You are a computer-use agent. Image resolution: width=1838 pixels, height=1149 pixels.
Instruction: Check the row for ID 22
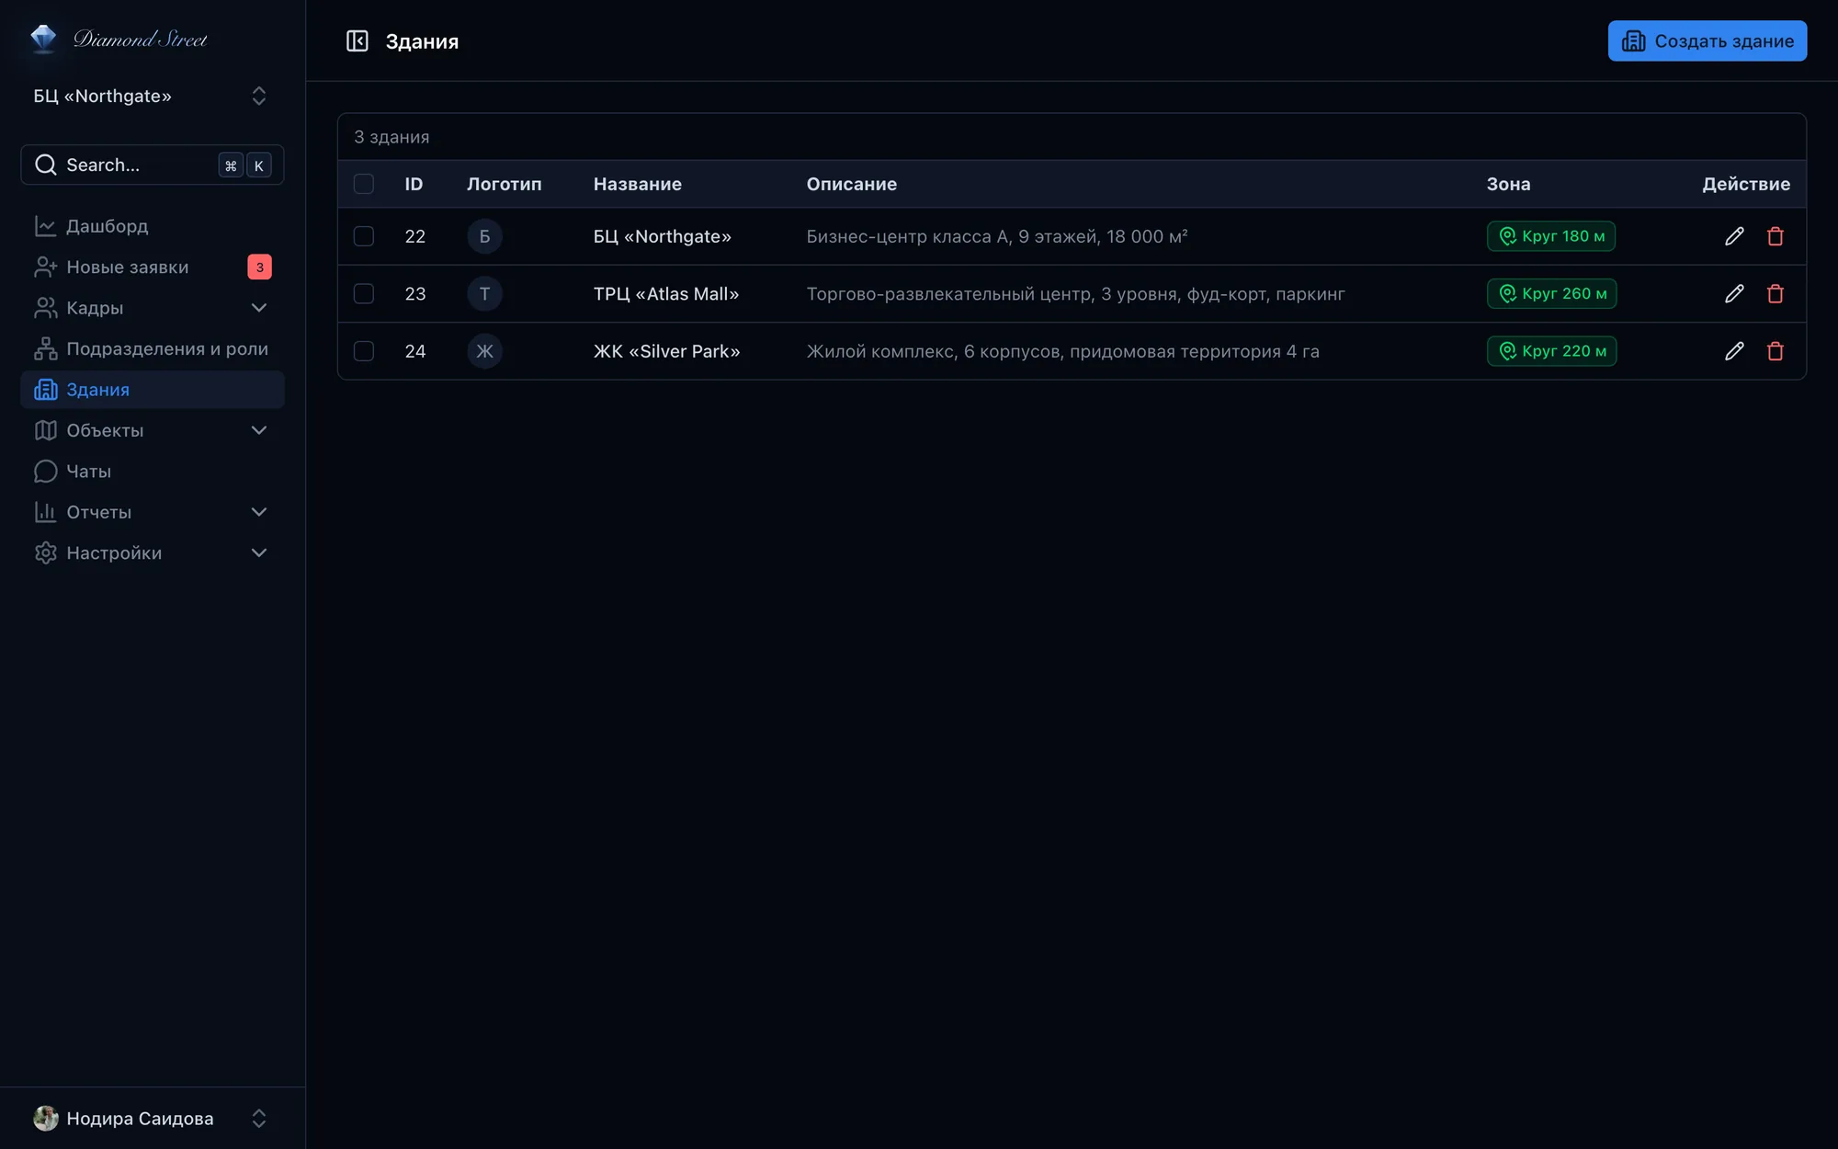click(364, 236)
